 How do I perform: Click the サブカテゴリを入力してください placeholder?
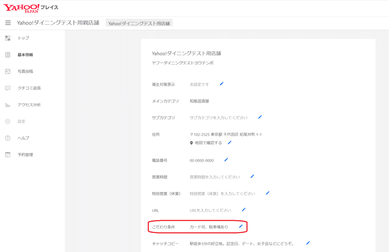218,118
